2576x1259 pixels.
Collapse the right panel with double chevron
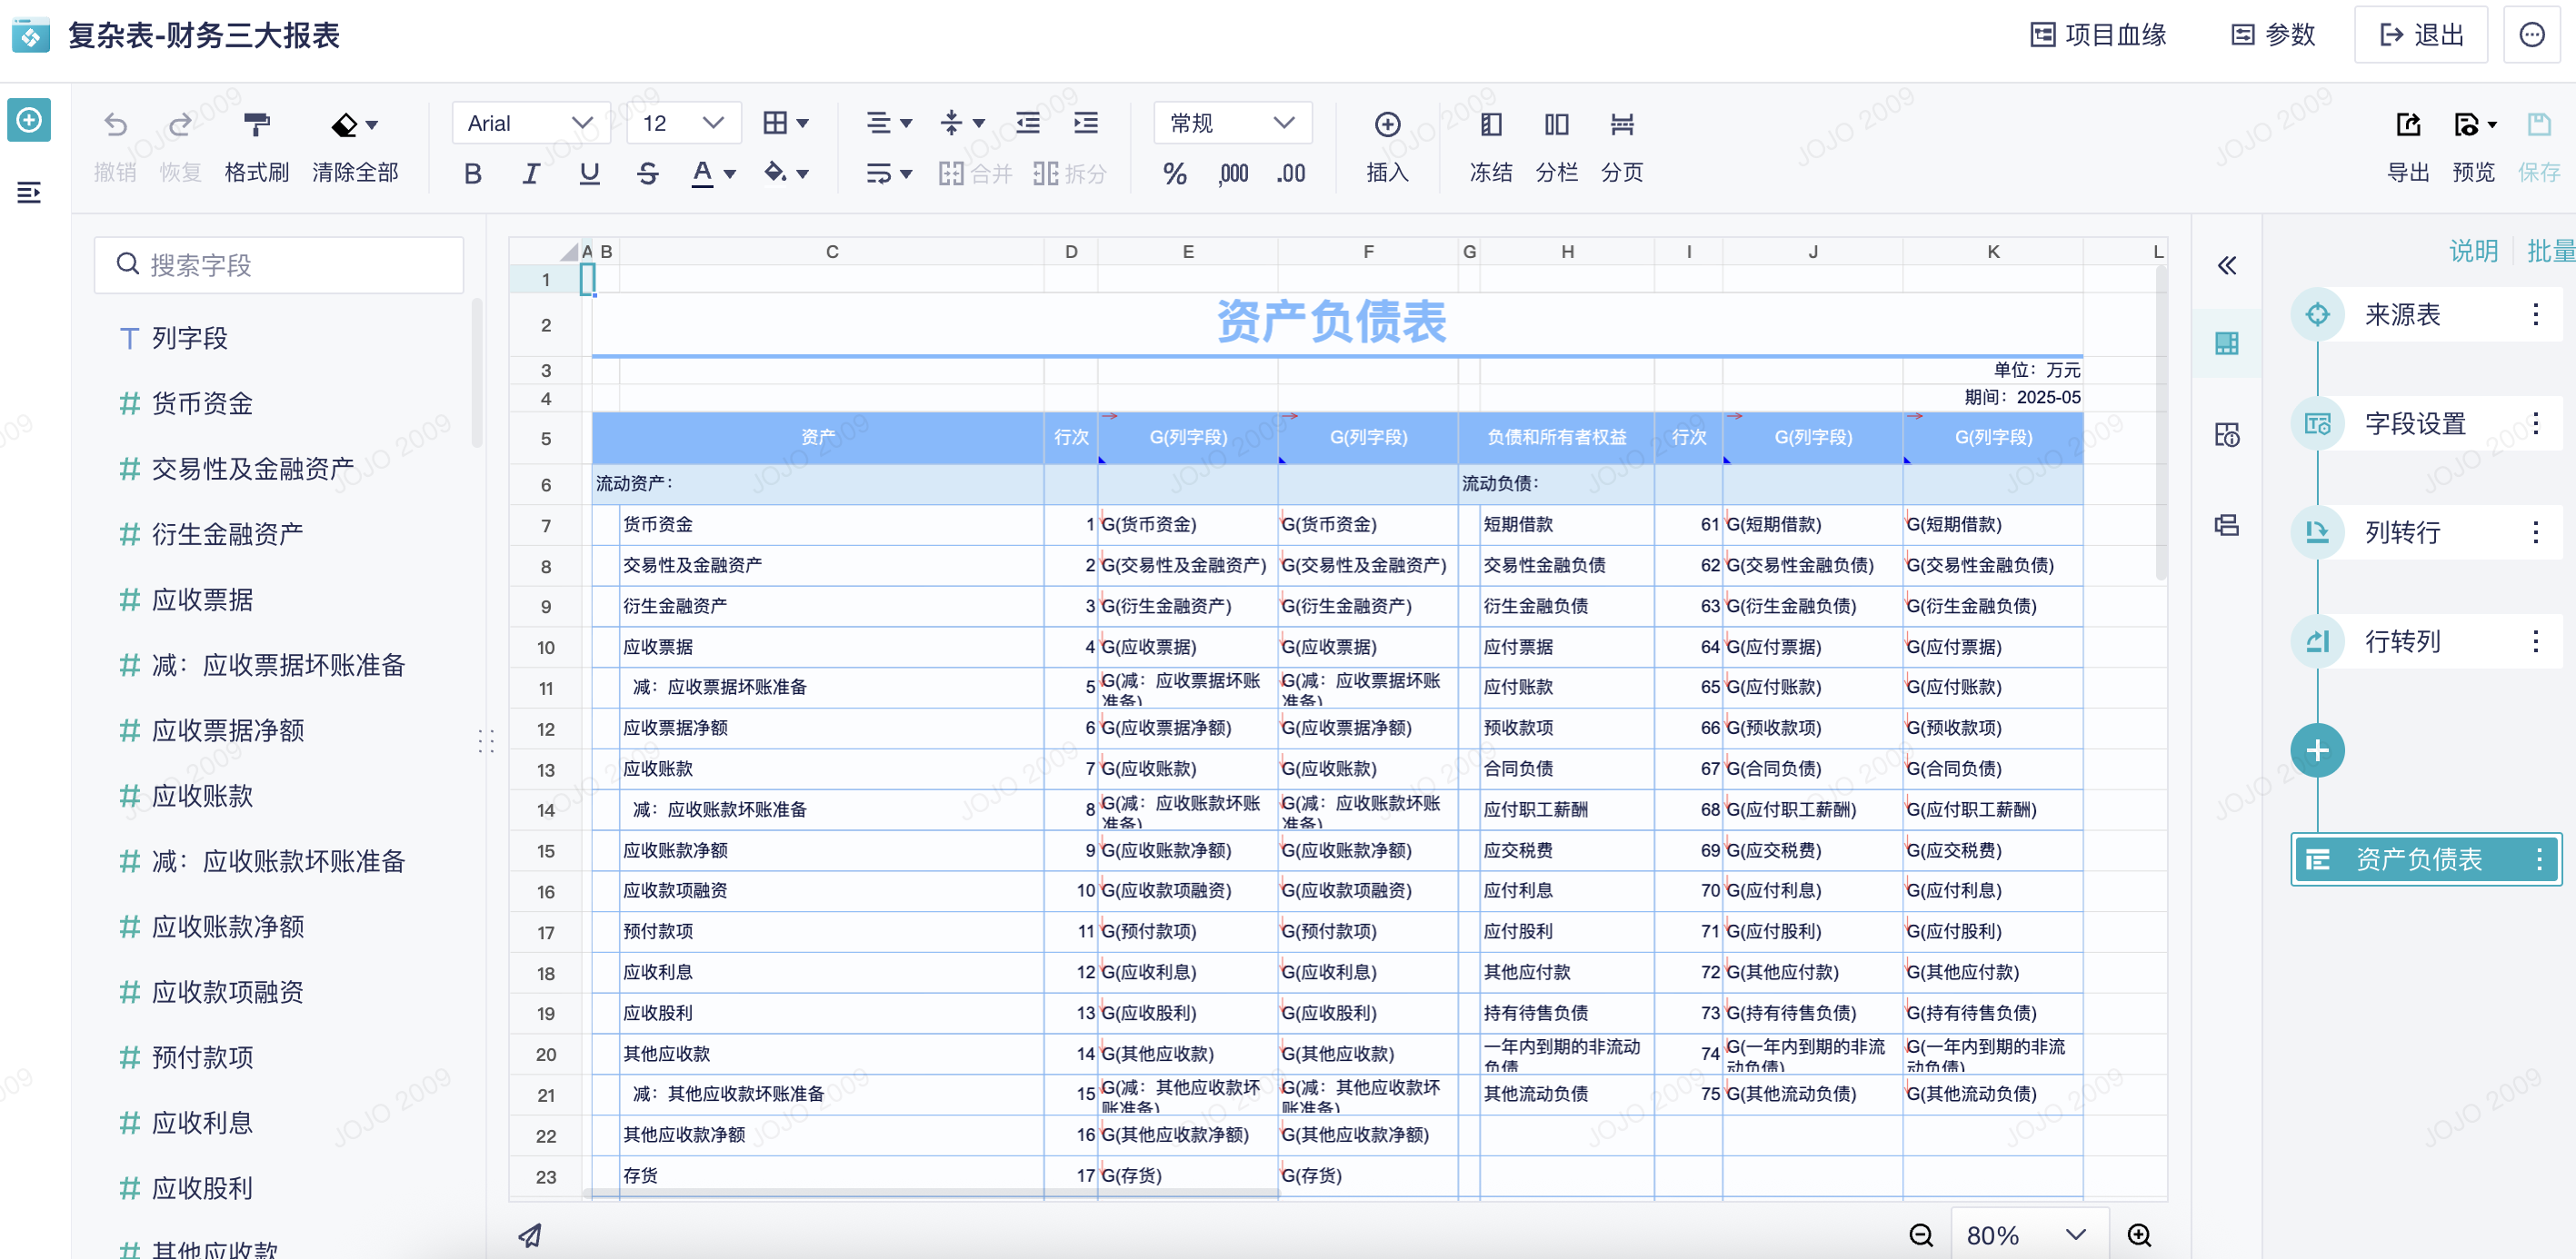(x=2226, y=266)
